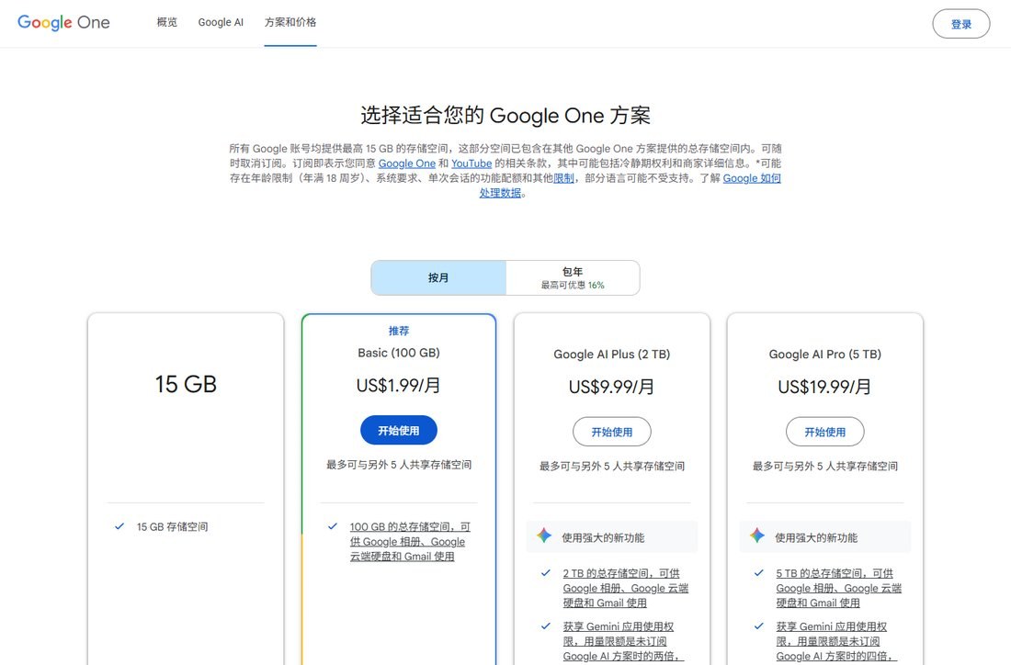Click checkmark beside 5 TB 的总存储空间
The image size is (1011, 665).
coord(759,573)
